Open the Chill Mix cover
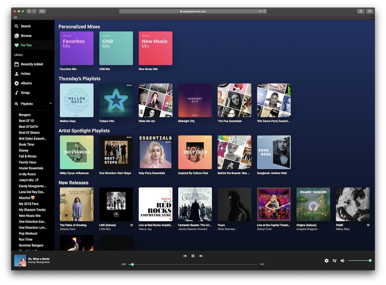This screenshot has height=285, width=386. [116, 48]
